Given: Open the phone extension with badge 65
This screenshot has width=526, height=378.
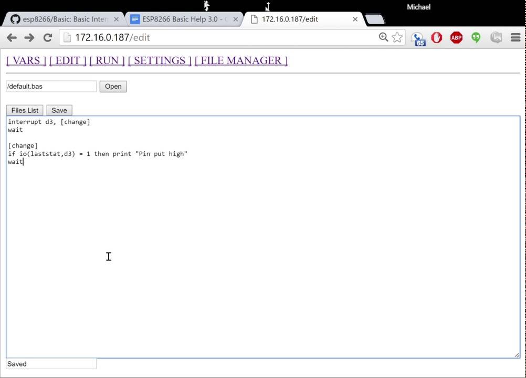Looking at the screenshot, I should click(x=418, y=38).
